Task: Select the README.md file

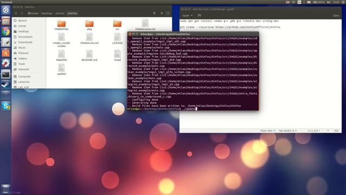Action: pyautogui.click(x=89, y=55)
